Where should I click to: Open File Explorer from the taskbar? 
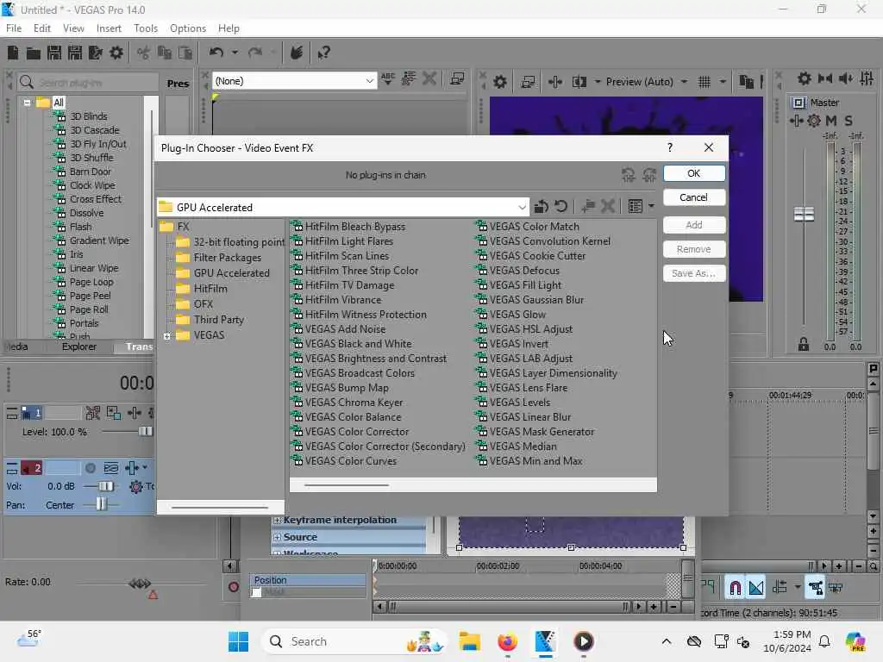pos(469,641)
